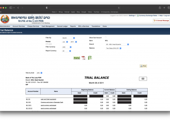Click the TRIAL BALANCE report title
Viewport: 170px width, 120px height.
tap(97, 78)
